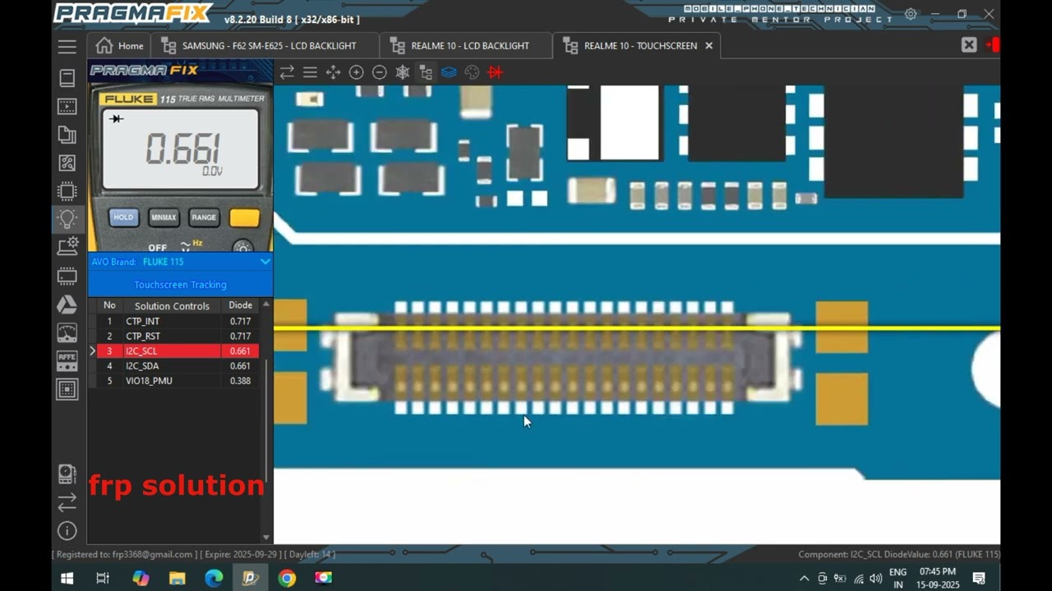Click the swap arrows icon in board toolbar
Screen dimensions: 1052x591
pos(287,72)
